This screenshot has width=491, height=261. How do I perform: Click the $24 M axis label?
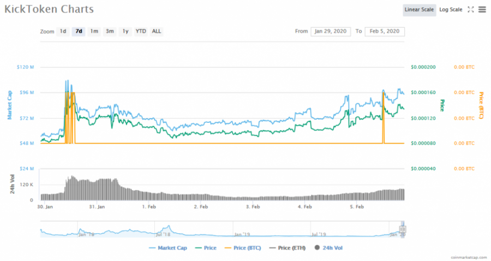tap(27, 169)
